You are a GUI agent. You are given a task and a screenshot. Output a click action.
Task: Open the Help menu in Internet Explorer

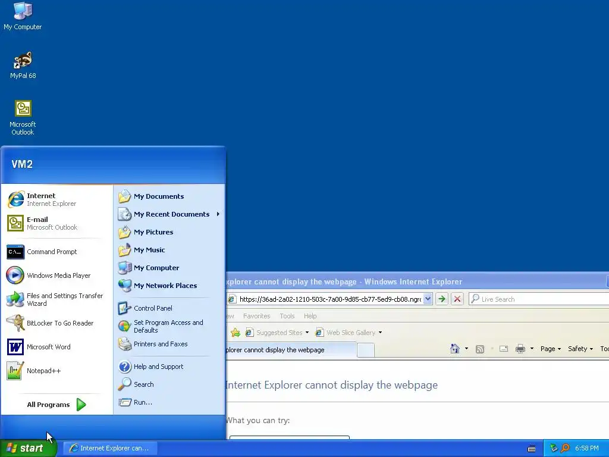coord(310,316)
